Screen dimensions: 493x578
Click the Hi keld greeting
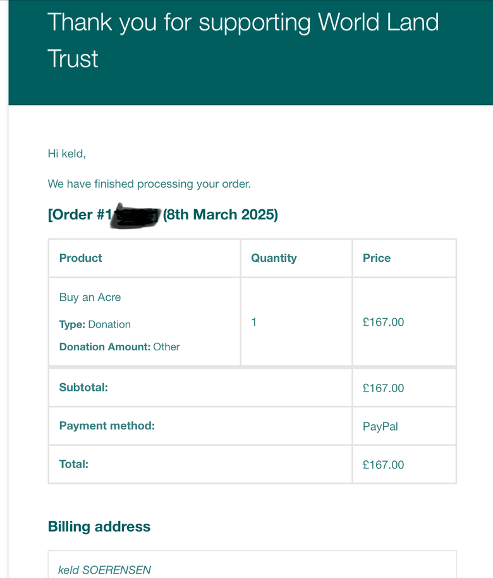point(67,154)
